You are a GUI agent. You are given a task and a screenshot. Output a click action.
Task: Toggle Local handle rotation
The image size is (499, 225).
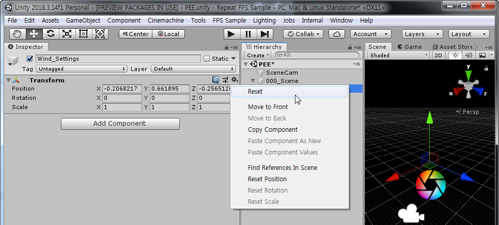pyautogui.click(x=168, y=34)
